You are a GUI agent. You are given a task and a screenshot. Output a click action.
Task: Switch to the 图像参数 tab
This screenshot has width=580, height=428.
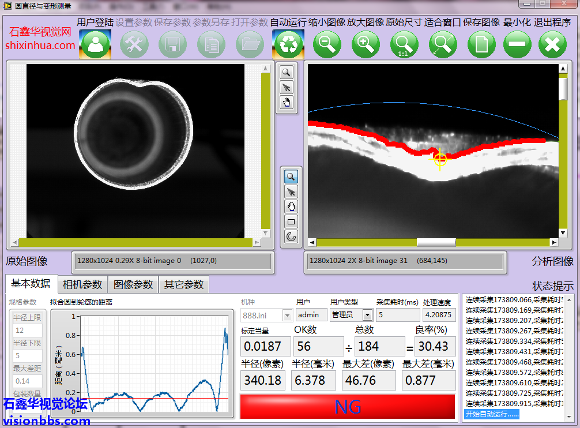coord(133,284)
